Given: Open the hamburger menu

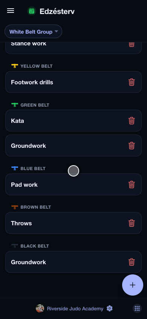Looking at the screenshot, I should coord(11,11).
